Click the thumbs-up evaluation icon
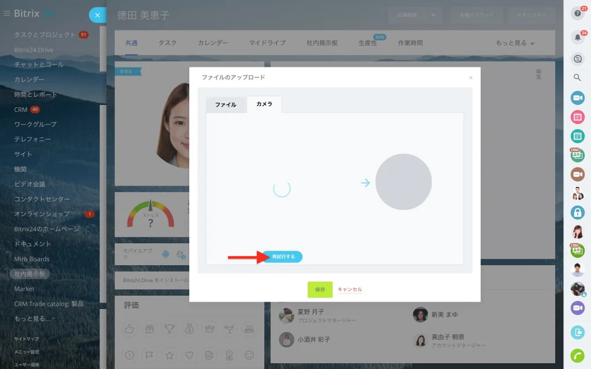 tap(129, 329)
